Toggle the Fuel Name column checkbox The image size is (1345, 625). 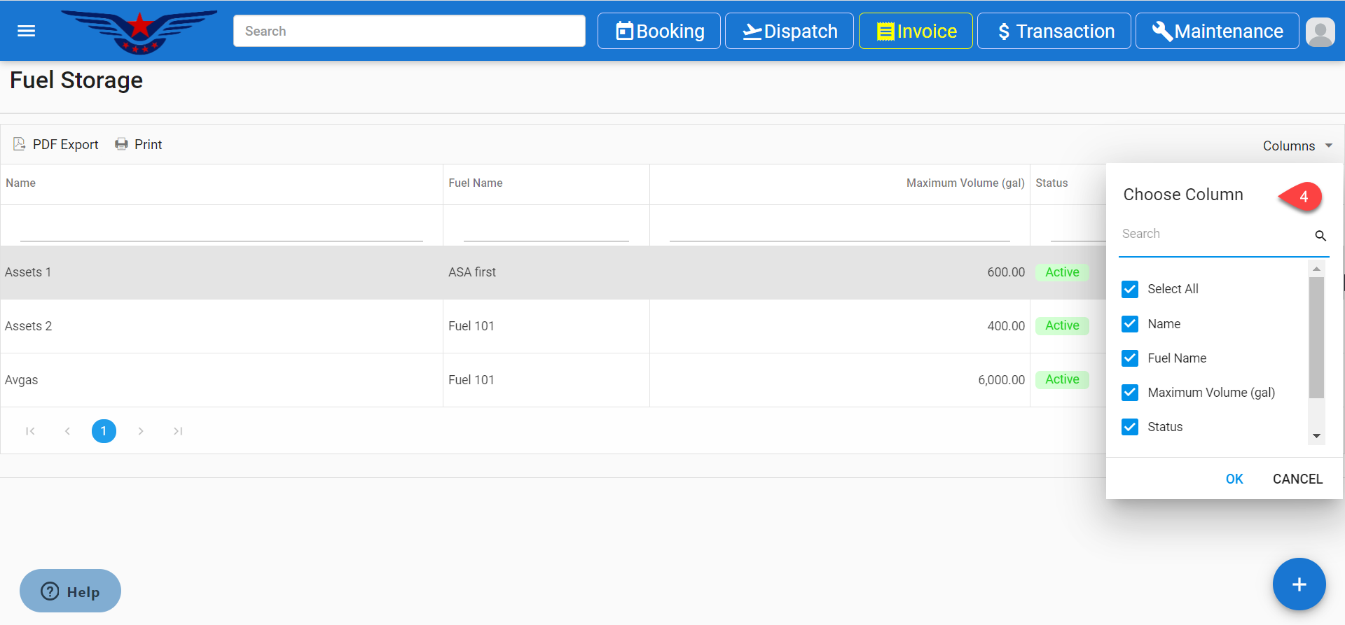click(1129, 358)
